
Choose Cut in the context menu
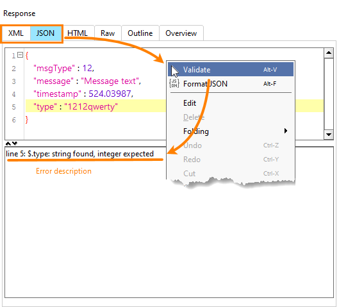[x=231, y=174]
